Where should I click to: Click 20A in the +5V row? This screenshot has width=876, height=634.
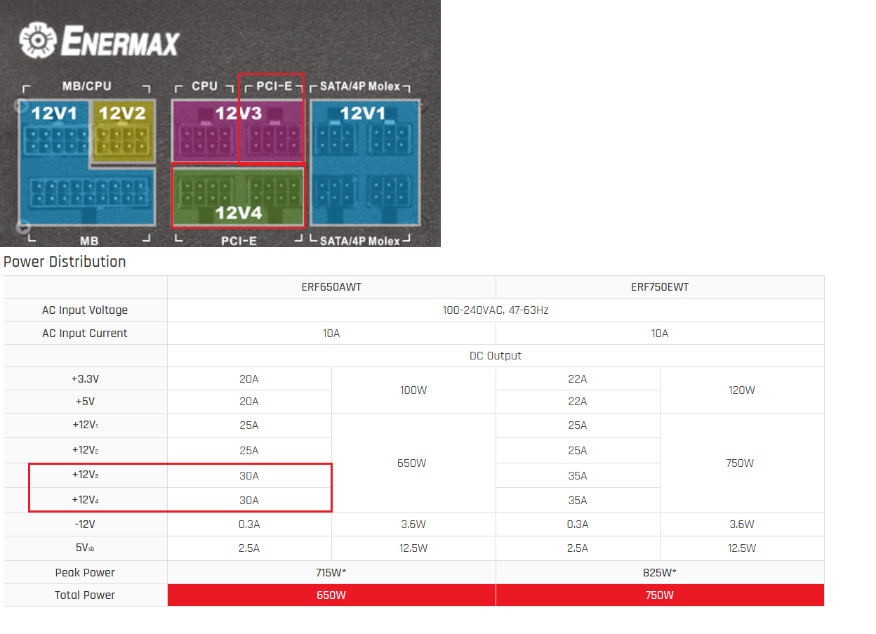pos(249,402)
